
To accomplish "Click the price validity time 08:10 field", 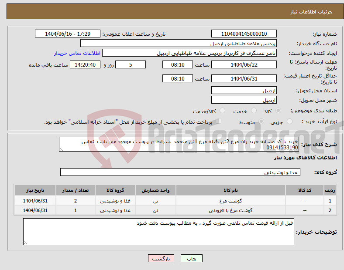I will click(178, 78).
